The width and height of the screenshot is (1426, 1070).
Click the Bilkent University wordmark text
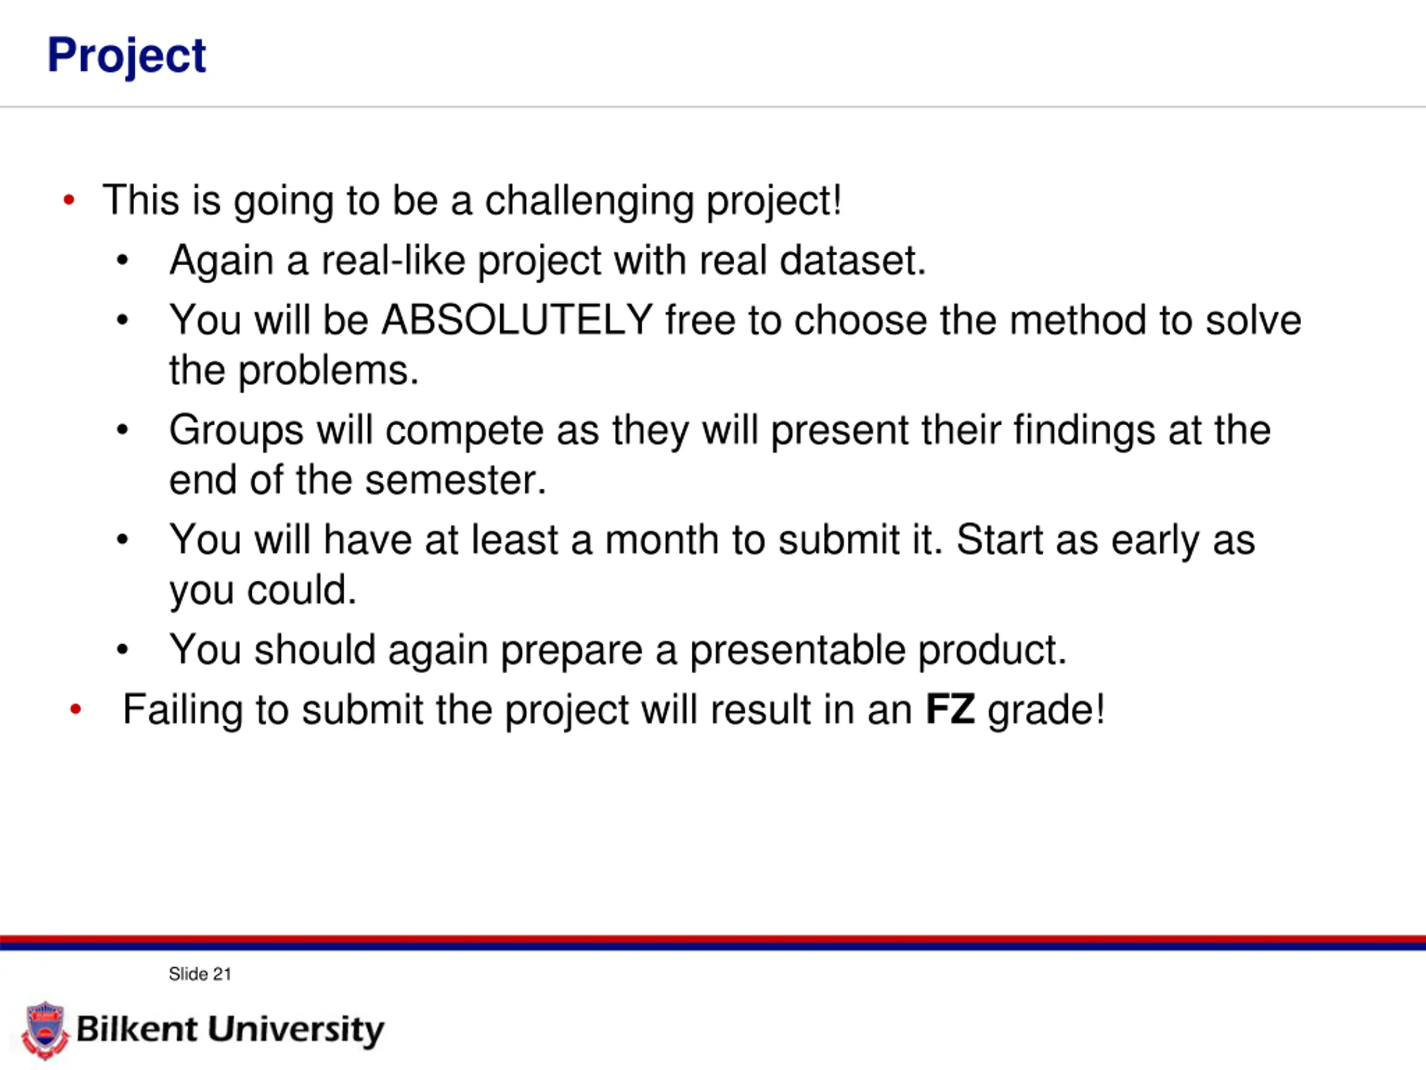[230, 1029]
